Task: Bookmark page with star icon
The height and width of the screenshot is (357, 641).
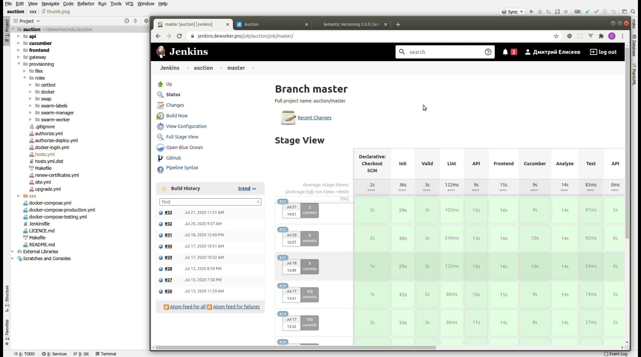Action: click(556, 36)
